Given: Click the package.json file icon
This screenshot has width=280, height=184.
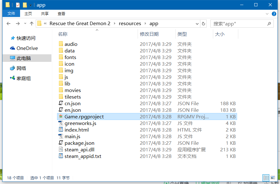Looking at the screenshot, I should 61,143.
